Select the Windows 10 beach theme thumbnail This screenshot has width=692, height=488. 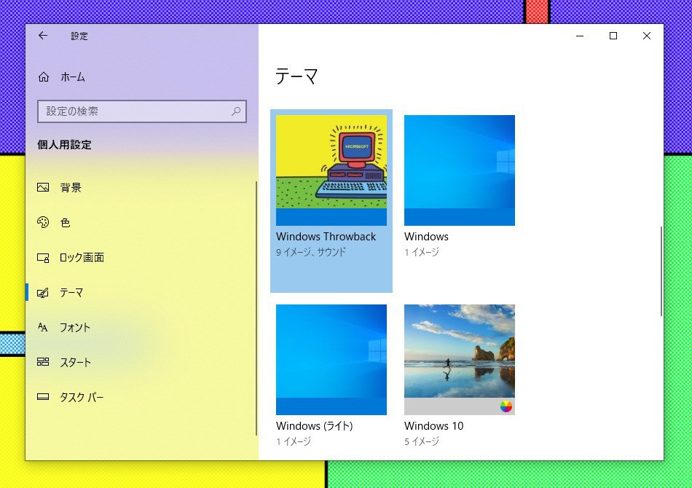pos(460,360)
